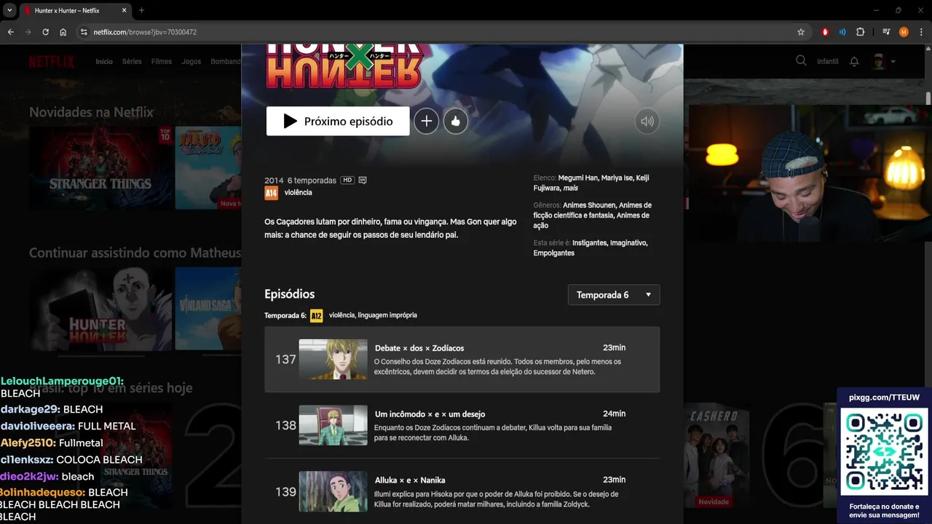
Task: Click the Netflix logo
Action: click(52, 62)
